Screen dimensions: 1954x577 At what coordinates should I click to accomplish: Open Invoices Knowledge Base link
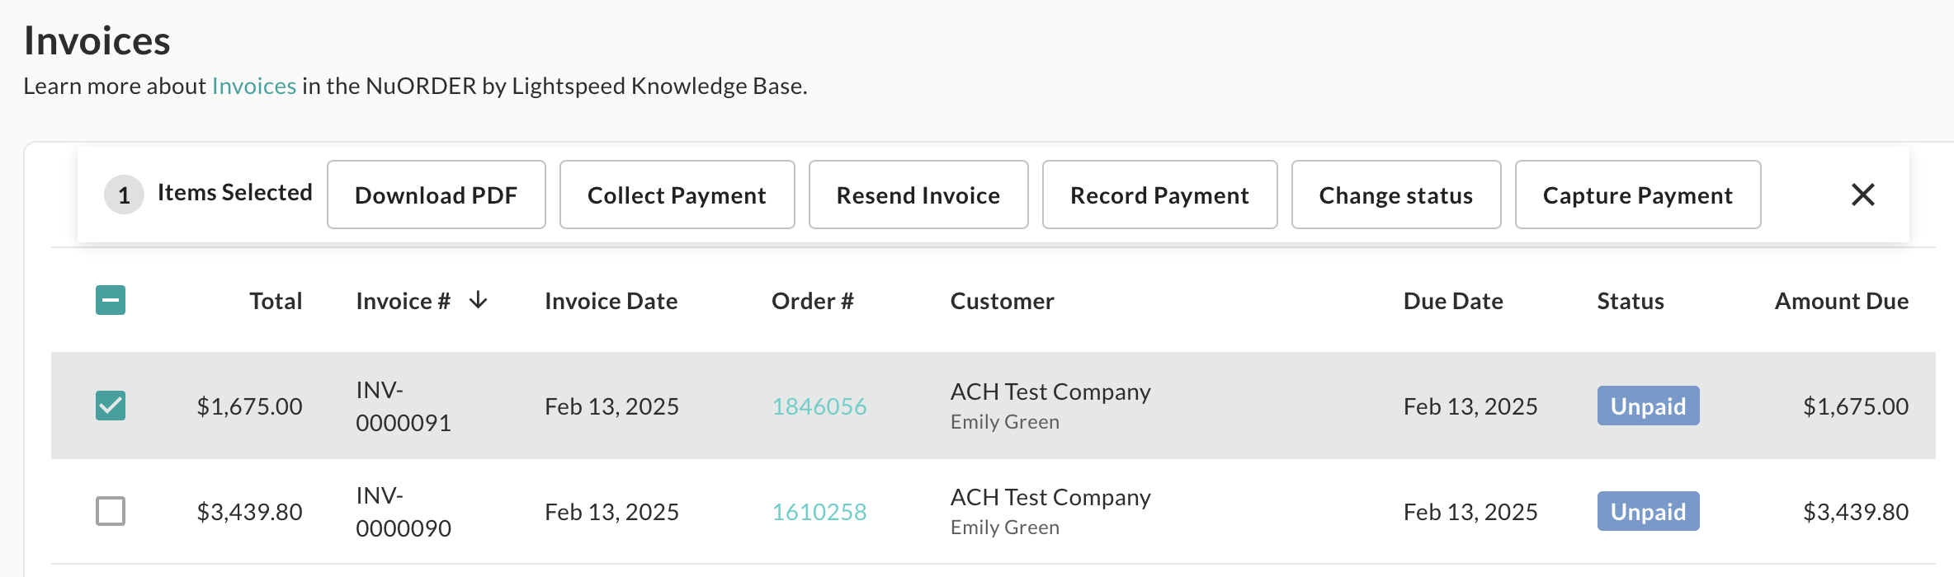(x=254, y=86)
